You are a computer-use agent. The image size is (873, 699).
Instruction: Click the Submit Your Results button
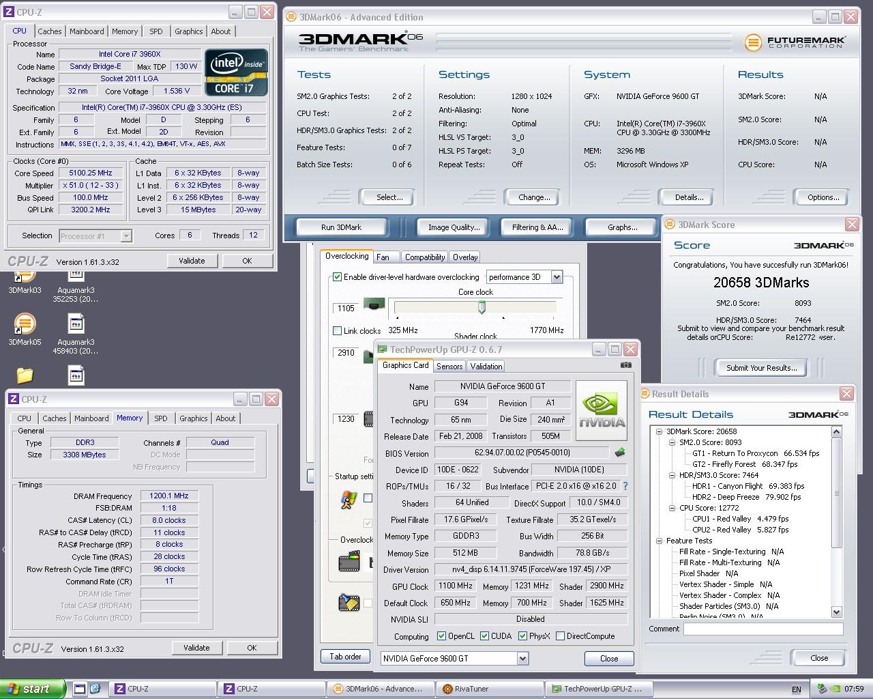[760, 368]
